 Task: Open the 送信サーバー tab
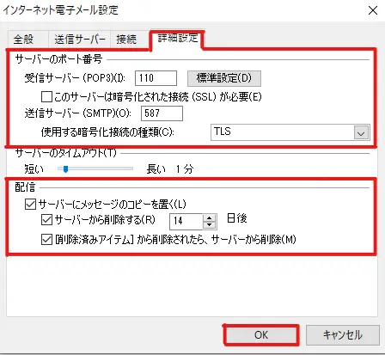(80, 40)
